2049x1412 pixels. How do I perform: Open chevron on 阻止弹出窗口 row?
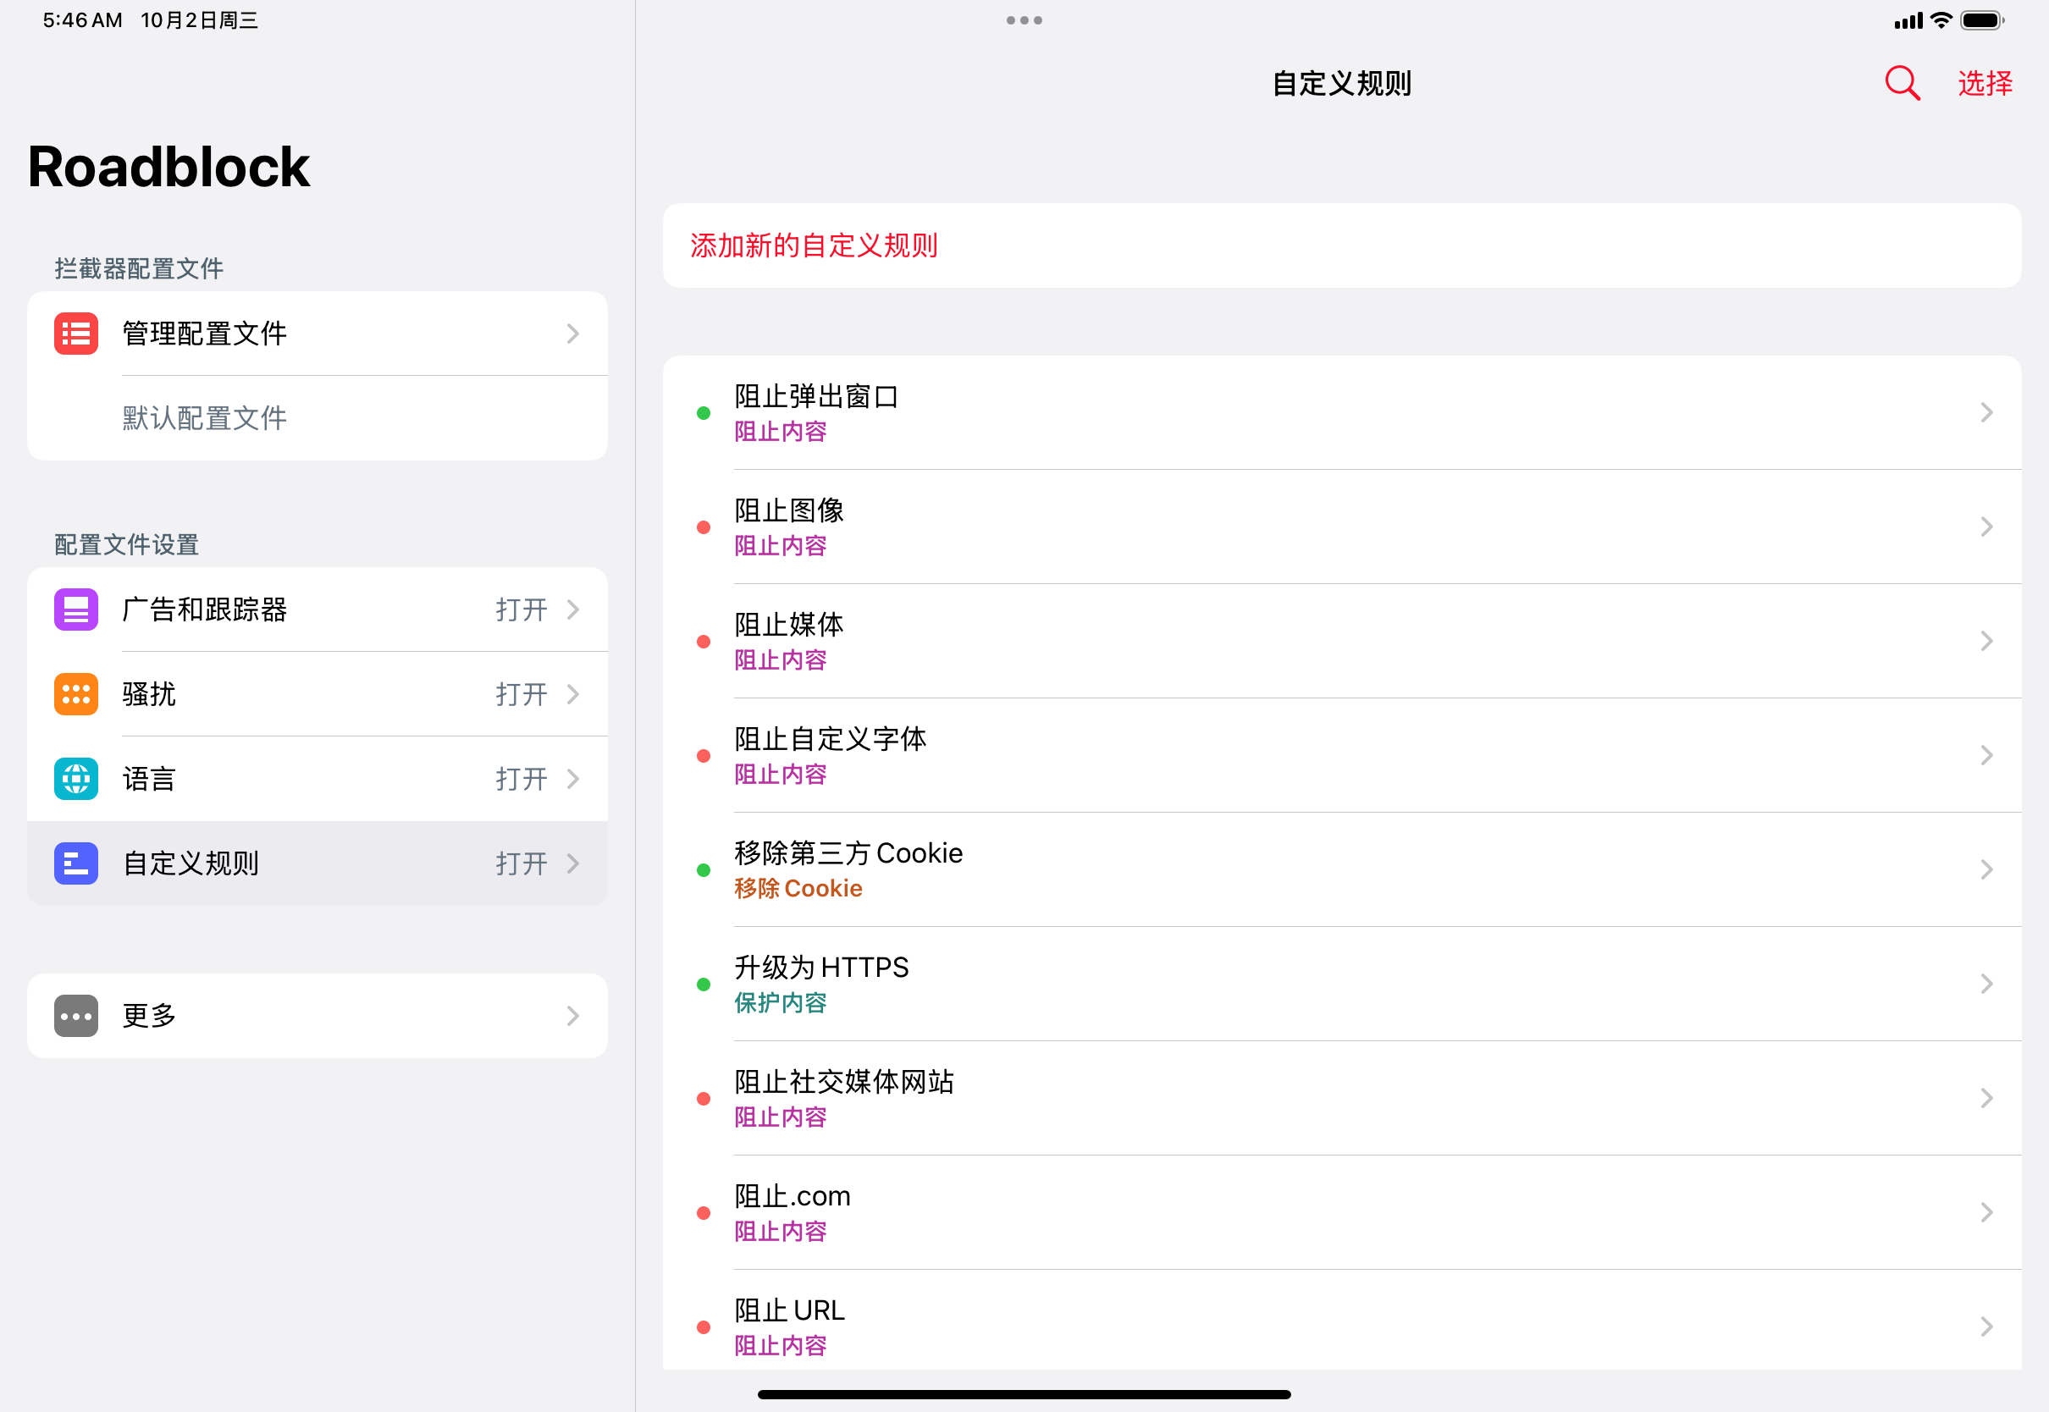point(1986,412)
